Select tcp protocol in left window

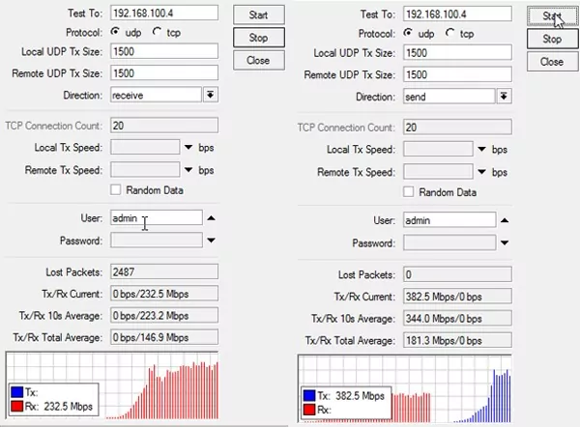click(157, 32)
